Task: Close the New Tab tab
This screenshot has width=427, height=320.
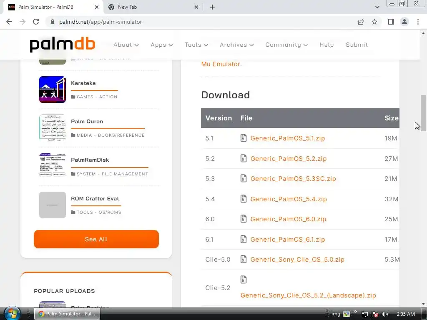Action: click(196, 7)
